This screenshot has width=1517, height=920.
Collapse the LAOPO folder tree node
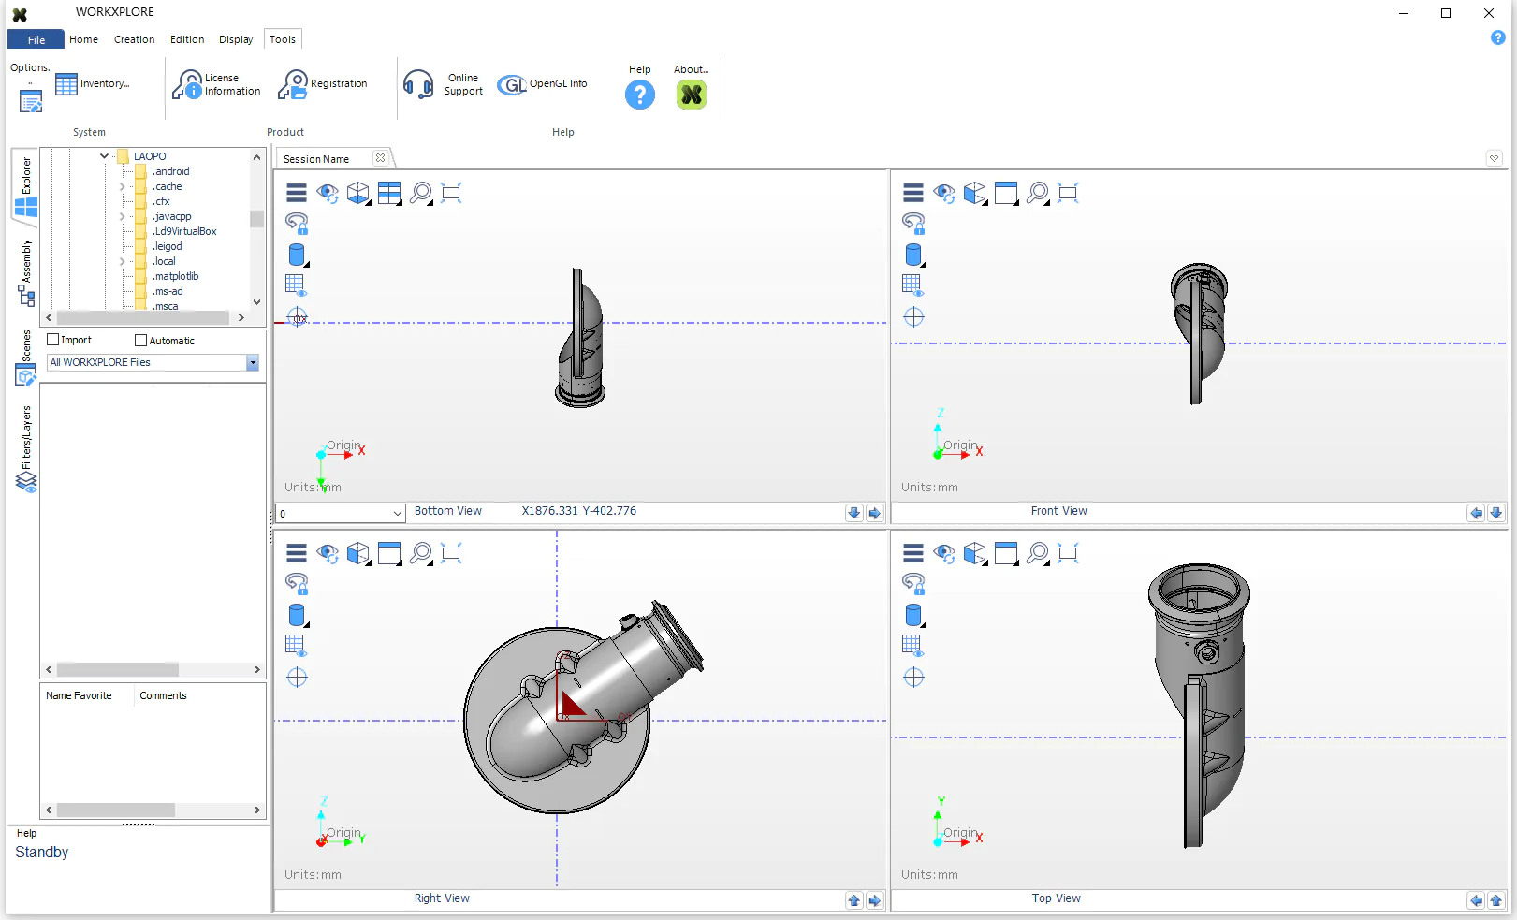click(105, 156)
